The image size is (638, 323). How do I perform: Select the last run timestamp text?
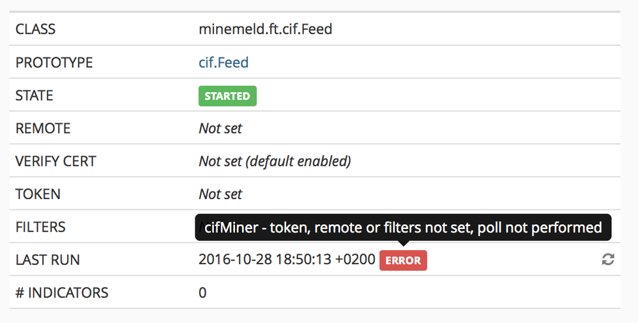(287, 260)
